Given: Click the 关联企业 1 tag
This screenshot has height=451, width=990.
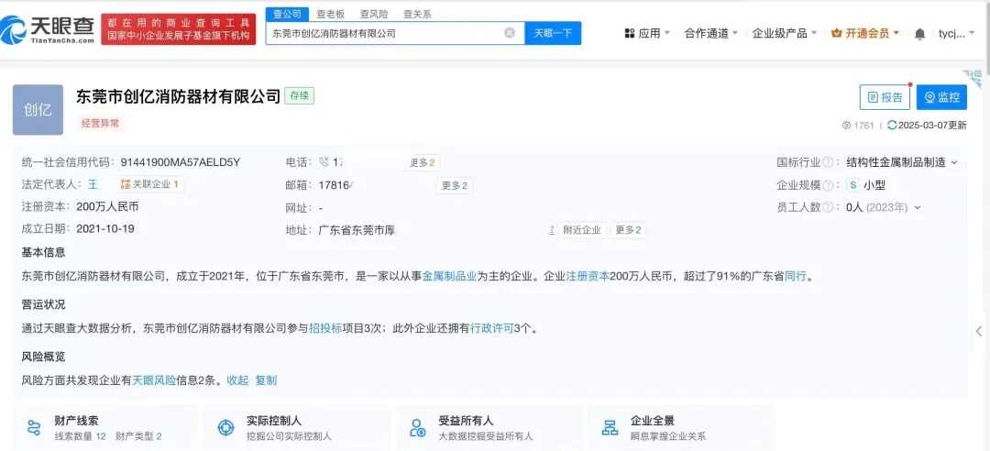Looking at the screenshot, I should [x=151, y=184].
